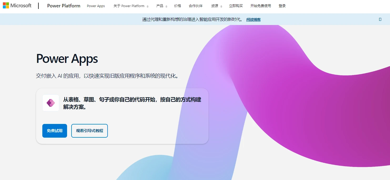Click the 登录 sign-in link
The width and height of the screenshot is (390, 180).
click(282, 6)
